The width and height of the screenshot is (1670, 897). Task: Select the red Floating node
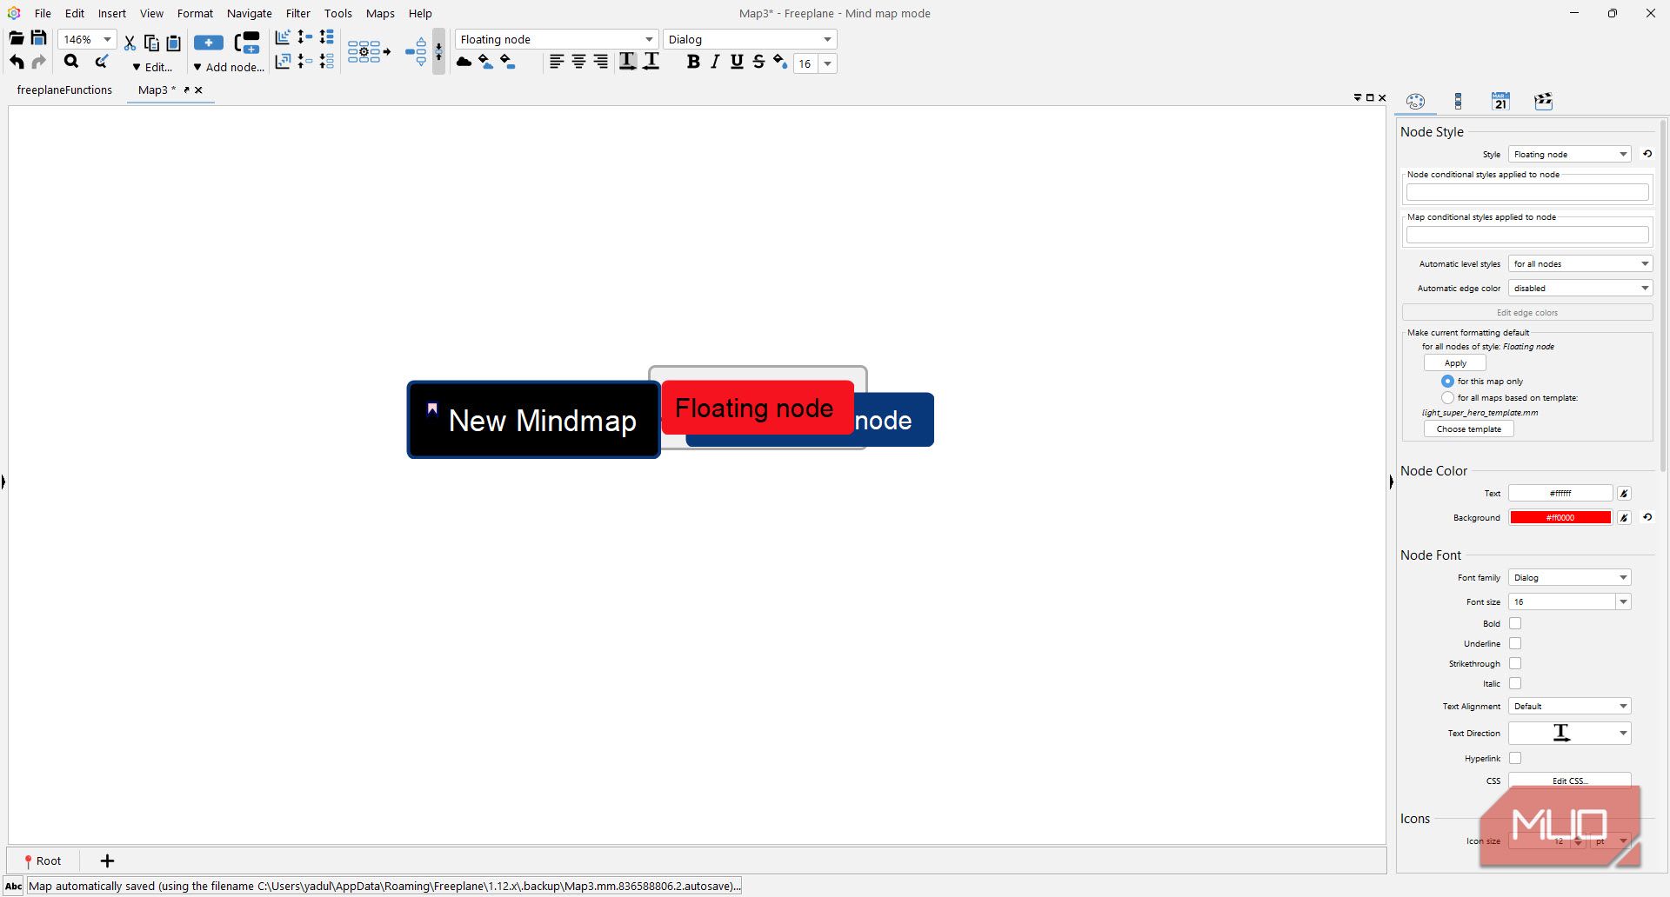(x=757, y=408)
